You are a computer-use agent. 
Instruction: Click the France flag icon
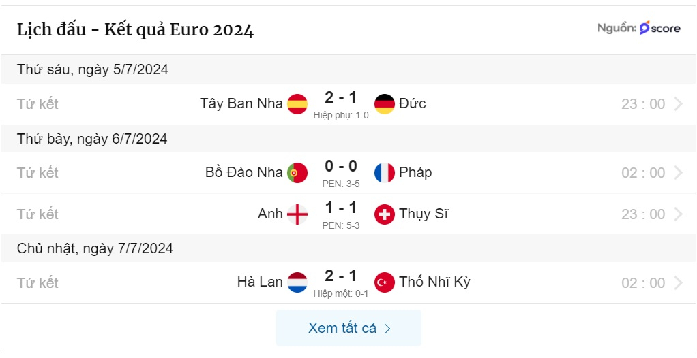[x=385, y=173]
